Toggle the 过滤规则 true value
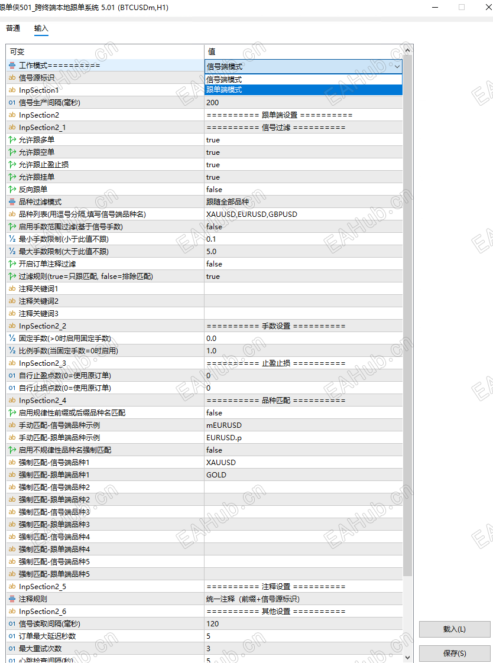This screenshot has height=663, width=493. (x=303, y=276)
